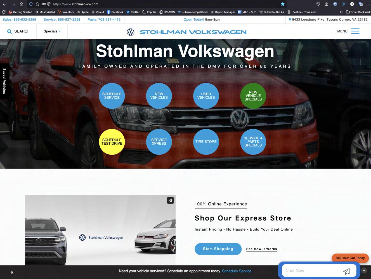Call the Service phone number link
This screenshot has width=371, height=279.
click(x=62, y=20)
